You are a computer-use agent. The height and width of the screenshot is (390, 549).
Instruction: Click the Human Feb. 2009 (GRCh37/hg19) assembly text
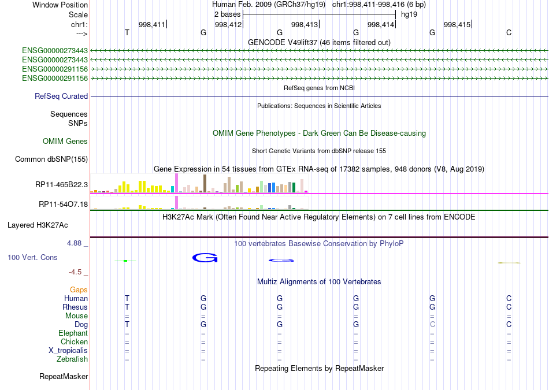(269, 5)
